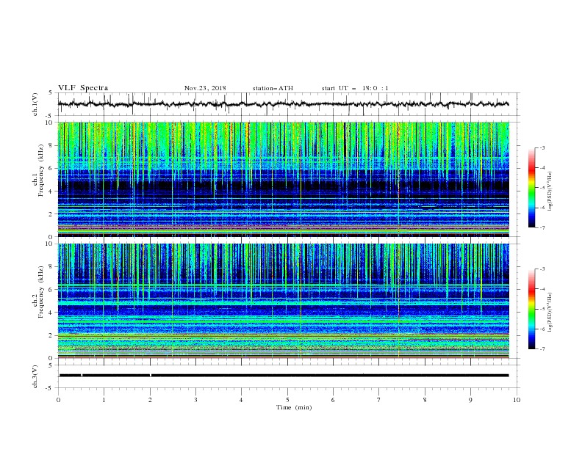The image size is (582, 449).
Task: Click the "start UT = 18:0 :1" text
Action: coord(355,88)
